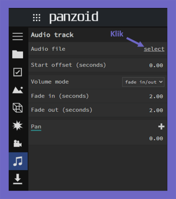Click the plus button next to Pan

[x=161, y=127]
